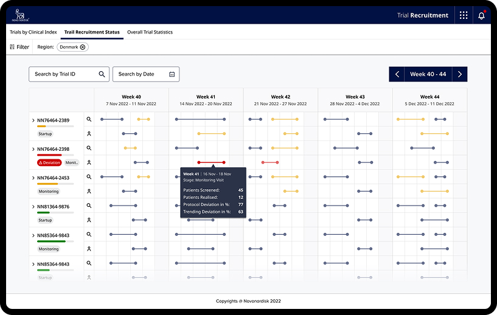Screen dimensions: 497x315
Task: Expand trial NN76464-2453 row
Action: 33,178
